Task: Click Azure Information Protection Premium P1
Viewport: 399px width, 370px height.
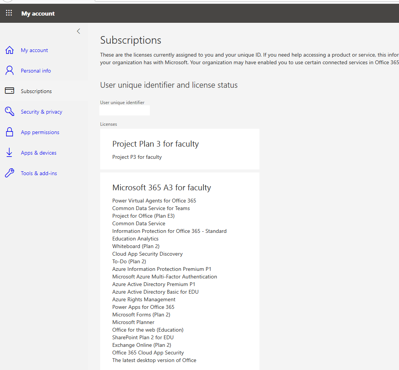Action: click(162, 269)
